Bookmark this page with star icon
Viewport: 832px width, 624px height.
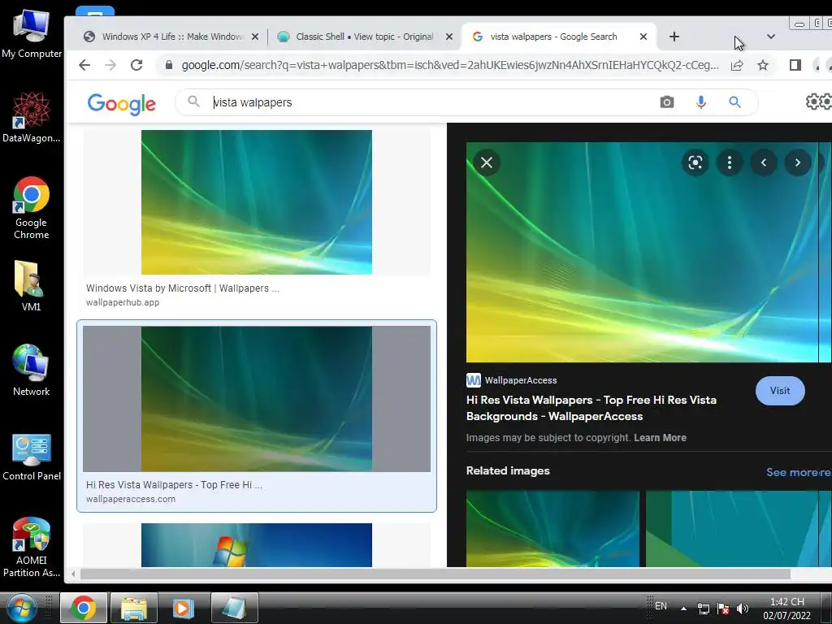[x=762, y=65]
